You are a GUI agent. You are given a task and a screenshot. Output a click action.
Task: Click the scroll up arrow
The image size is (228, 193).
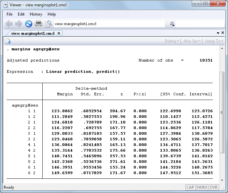tap(222, 48)
